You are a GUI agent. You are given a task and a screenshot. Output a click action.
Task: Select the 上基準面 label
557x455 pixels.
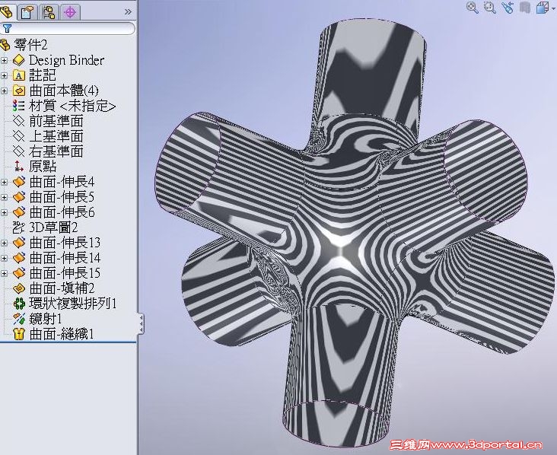[x=56, y=136]
